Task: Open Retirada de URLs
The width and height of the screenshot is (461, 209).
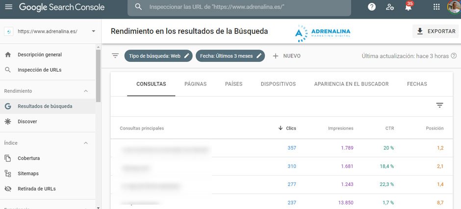Action: click(37, 189)
